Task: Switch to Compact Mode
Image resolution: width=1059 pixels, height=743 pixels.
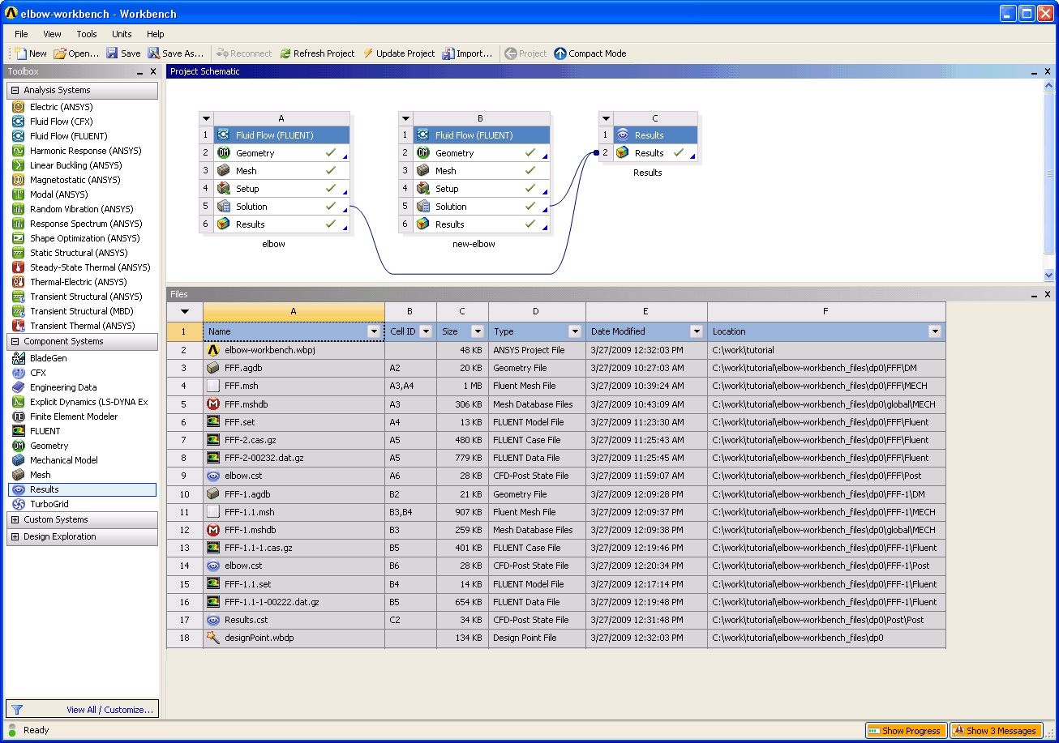Action: (590, 53)
